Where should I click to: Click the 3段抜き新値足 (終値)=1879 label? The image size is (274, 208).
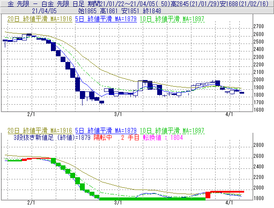pos(52,138)
